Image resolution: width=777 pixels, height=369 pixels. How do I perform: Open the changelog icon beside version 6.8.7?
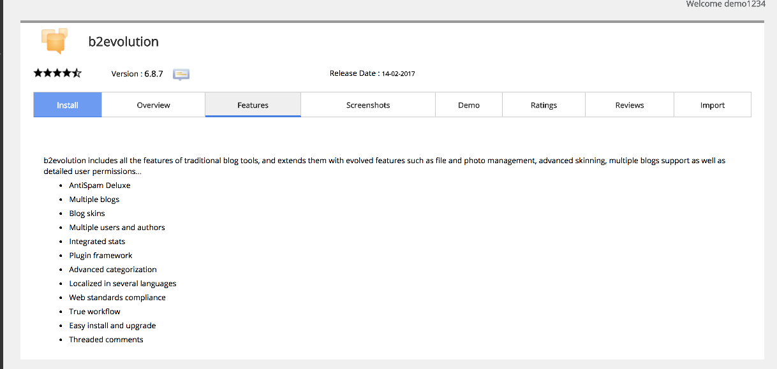pyautogui.click(x=182, y=75)
